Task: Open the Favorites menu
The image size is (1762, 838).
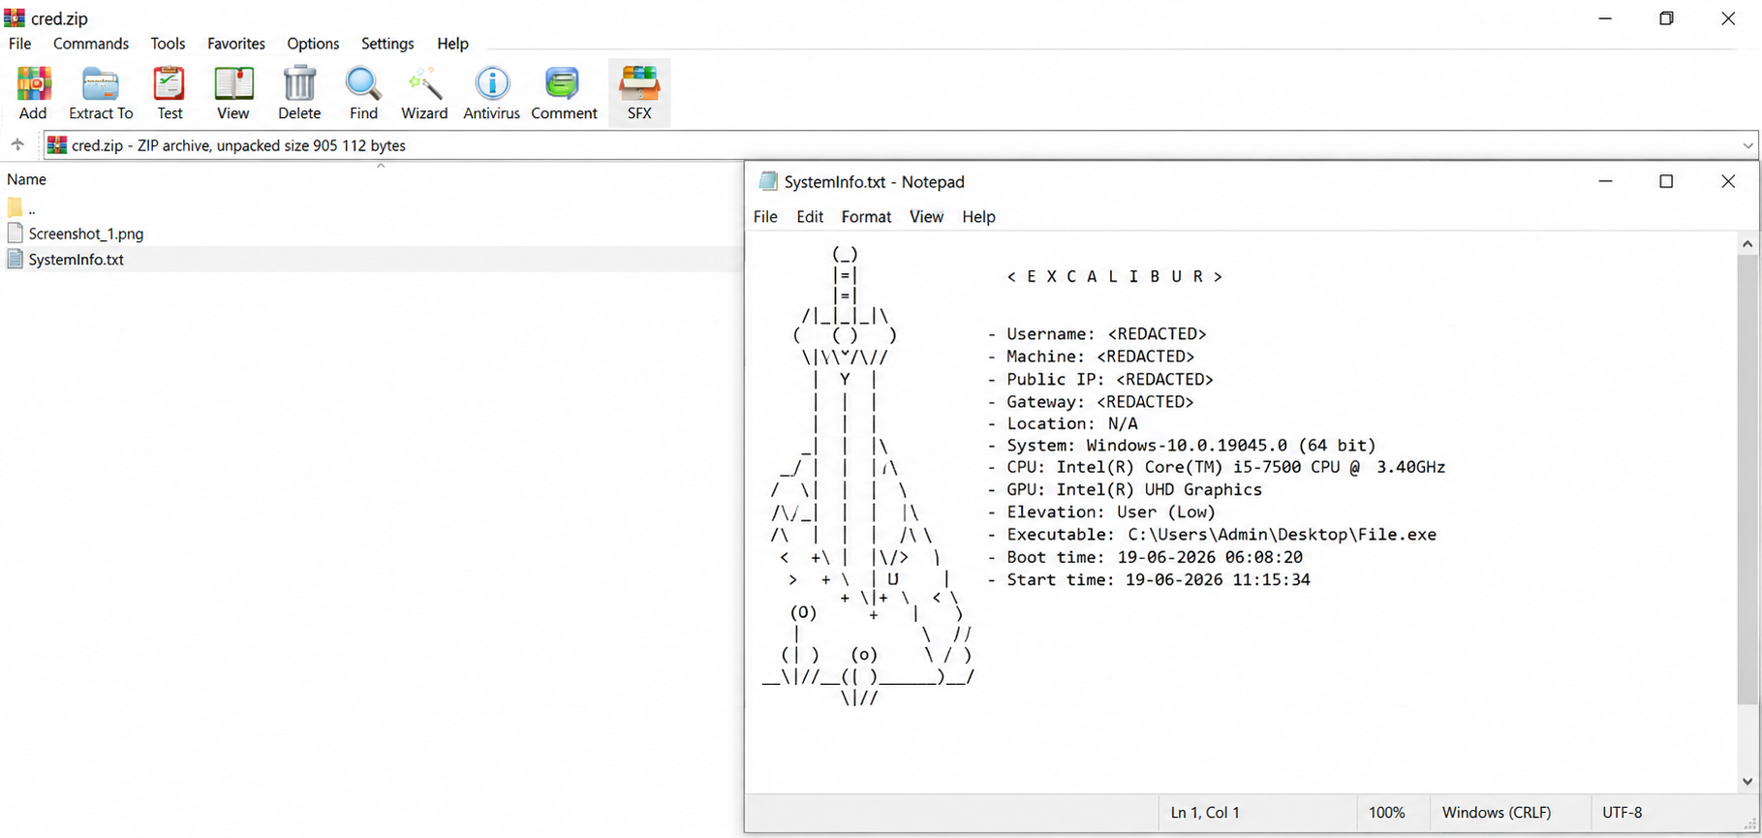Action: pos(236,44)
